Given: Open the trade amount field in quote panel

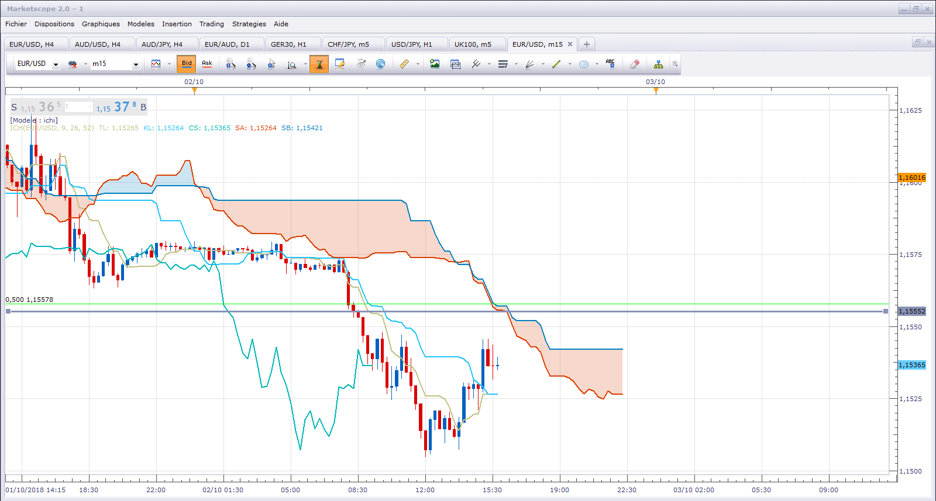Looking at the screenshot, I should tap(78, 107).
